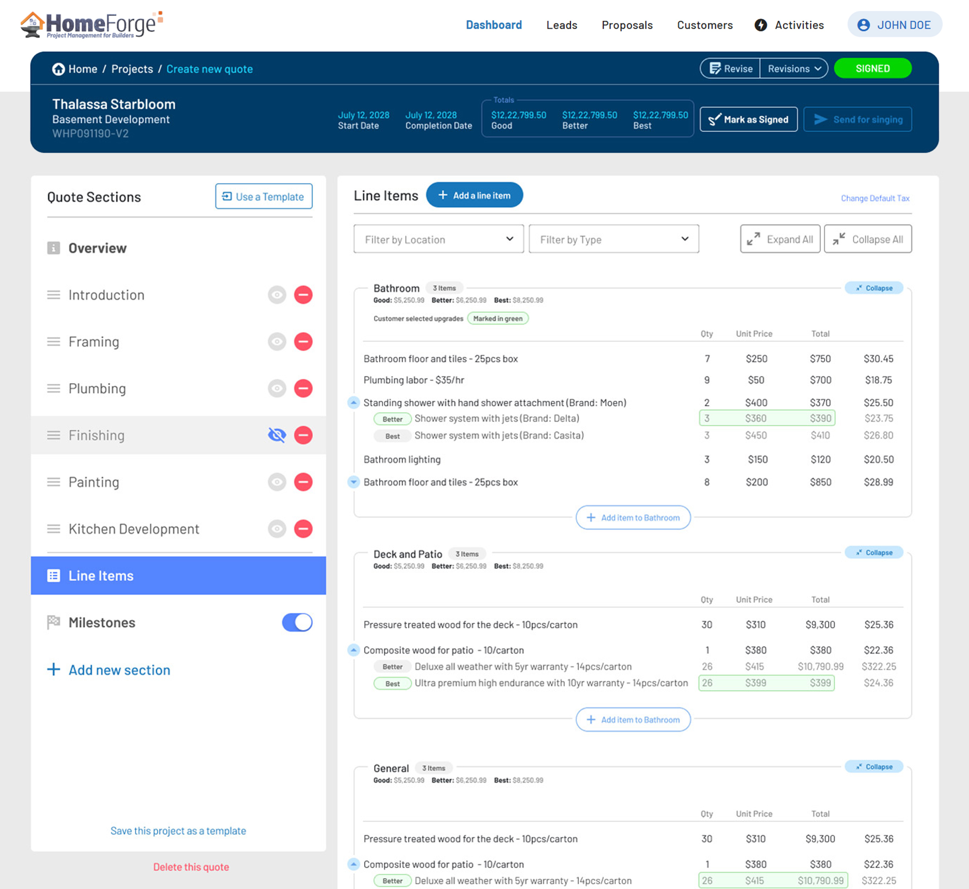Open the Revisions dropdown
This screenshot has width=969, height=889.
tap(794, 69)
